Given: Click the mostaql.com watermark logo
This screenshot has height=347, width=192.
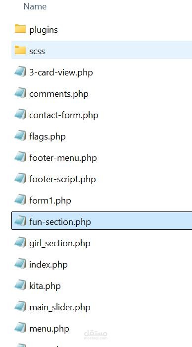Looking at the screenshot, I should click(96, 335).
